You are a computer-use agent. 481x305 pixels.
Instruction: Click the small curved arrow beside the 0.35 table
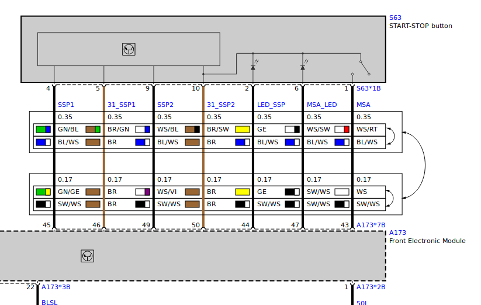tap(392, 136)
